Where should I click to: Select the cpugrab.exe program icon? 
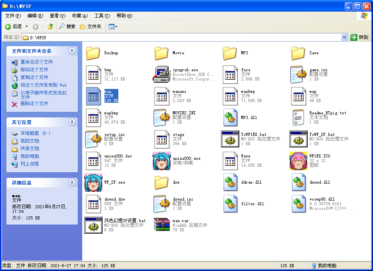162,75
